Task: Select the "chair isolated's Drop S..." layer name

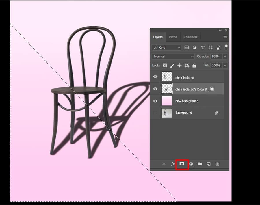Action: [192, 89]
